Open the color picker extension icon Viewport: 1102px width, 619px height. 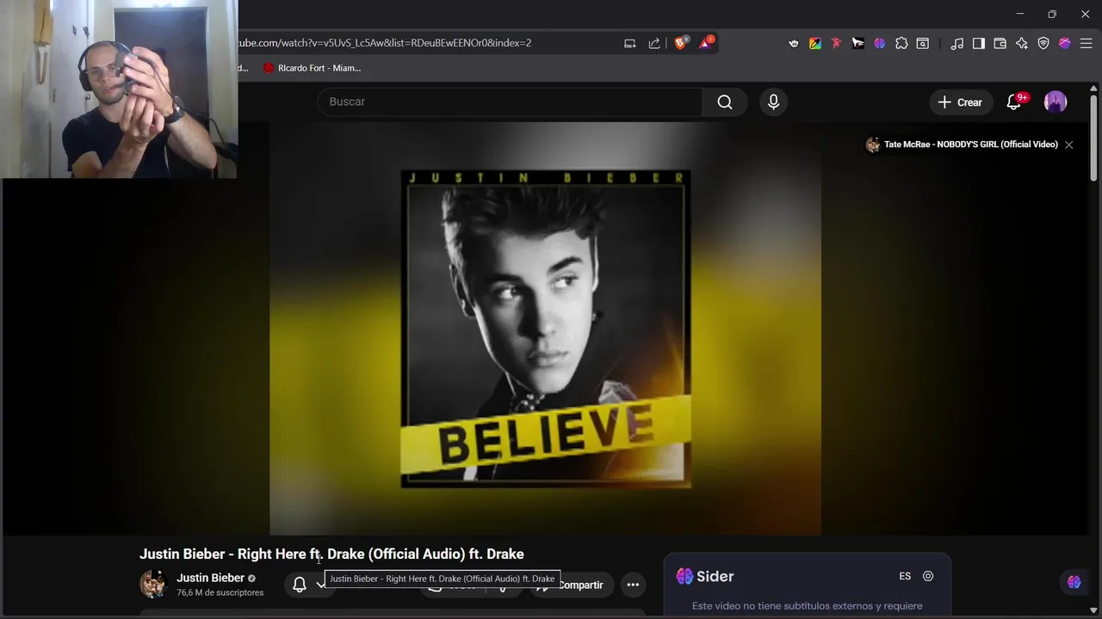[x=815, y=43]
